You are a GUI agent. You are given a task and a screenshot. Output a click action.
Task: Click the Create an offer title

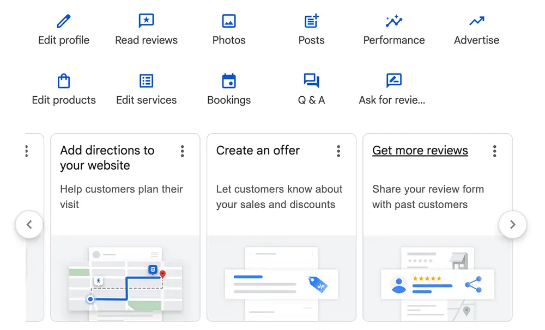click(258, 151)
